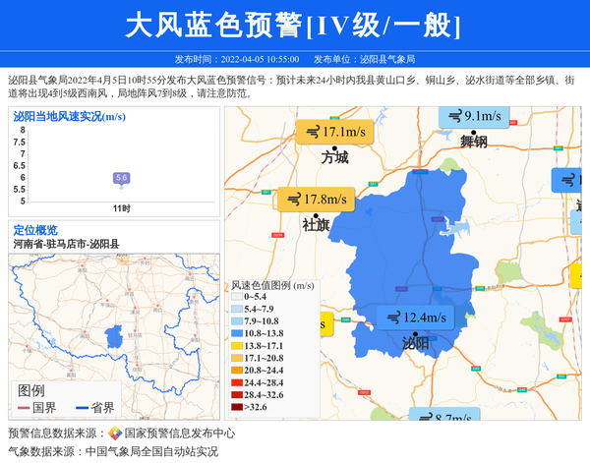Click the blue highlighted county in overview map
The width and height of the screenshot is (590, 463).
pos(114,336)
